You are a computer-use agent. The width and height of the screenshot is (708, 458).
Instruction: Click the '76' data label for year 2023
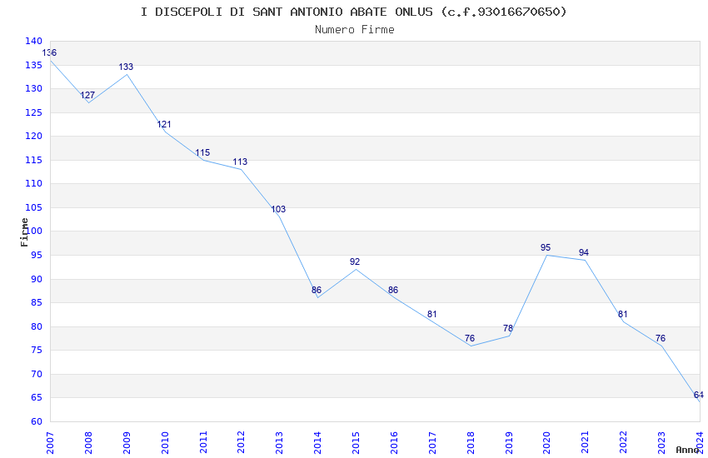661,338
